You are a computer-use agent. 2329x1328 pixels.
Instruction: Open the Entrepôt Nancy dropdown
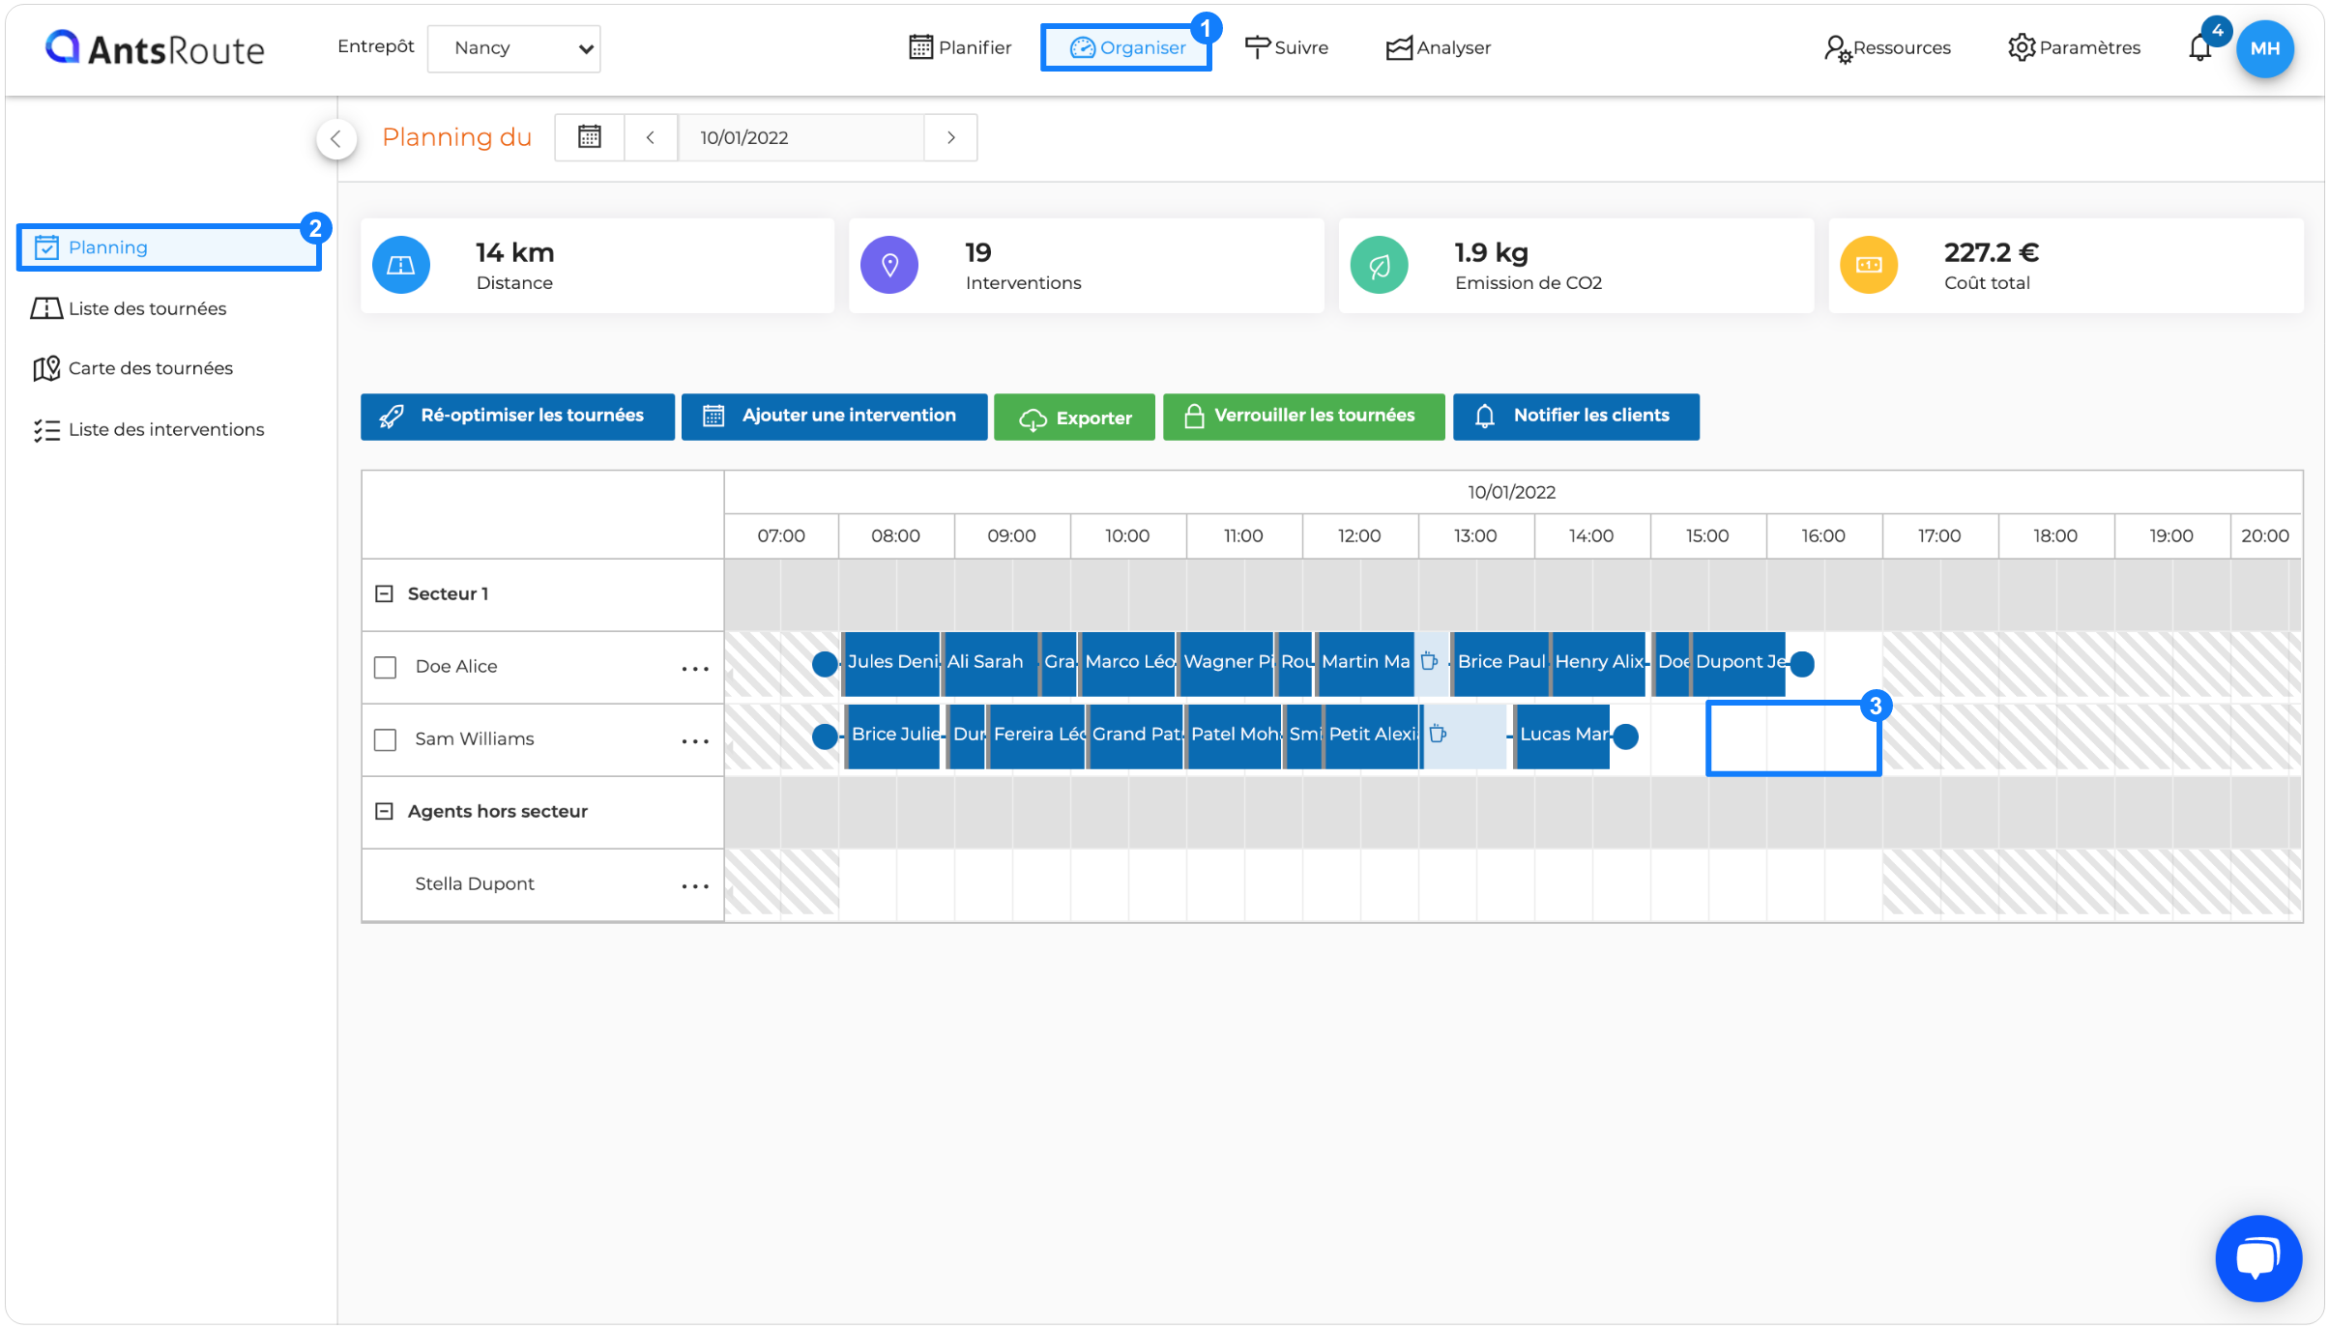click(x=513, y=48)
